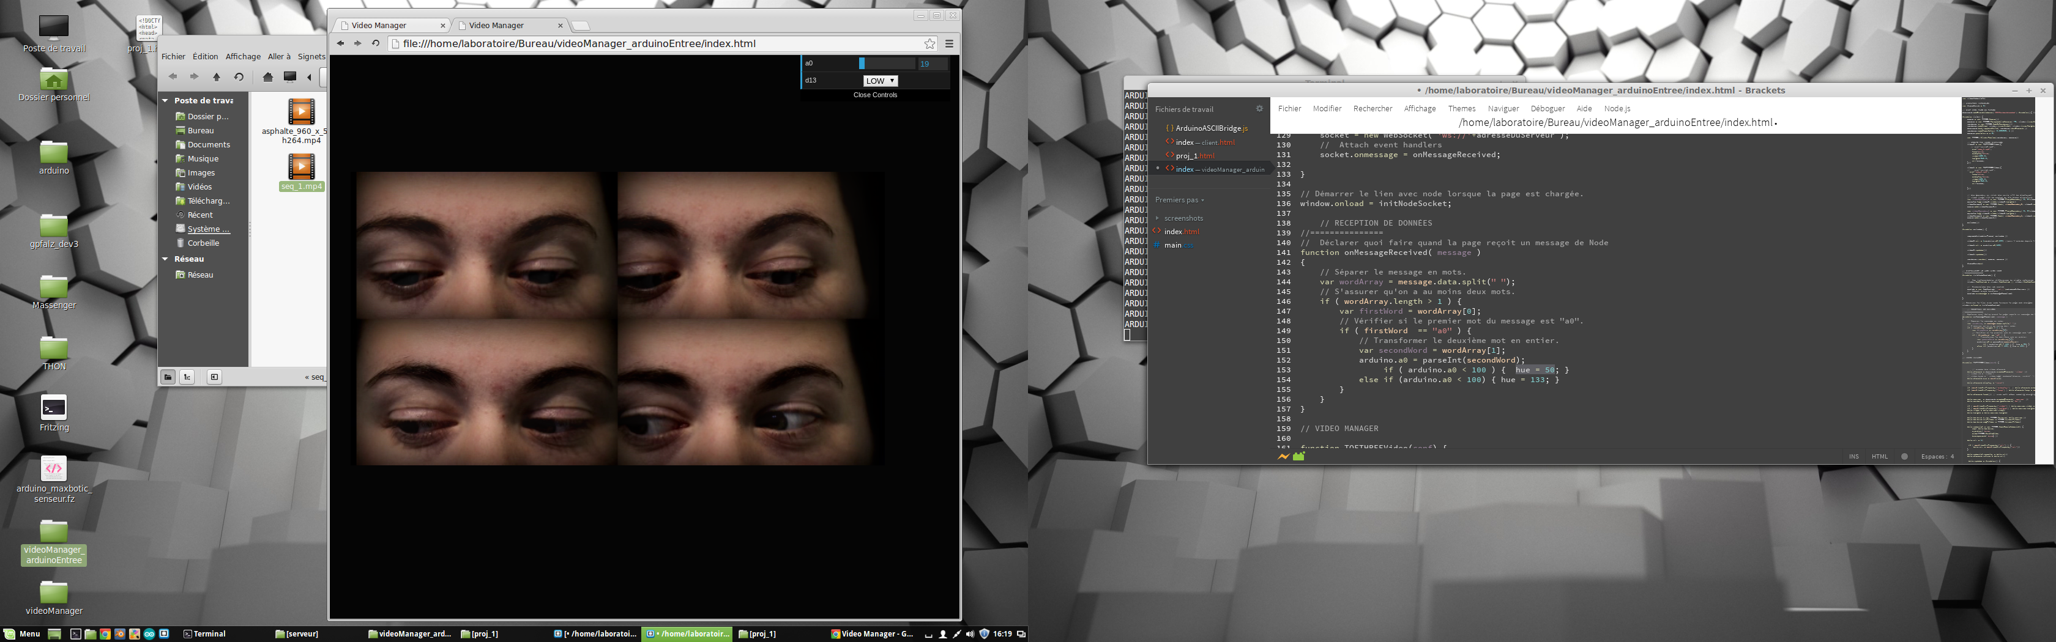Open the Brackets Extension Manager brick icon
2056x642 pixels.
click(1298, 458)
